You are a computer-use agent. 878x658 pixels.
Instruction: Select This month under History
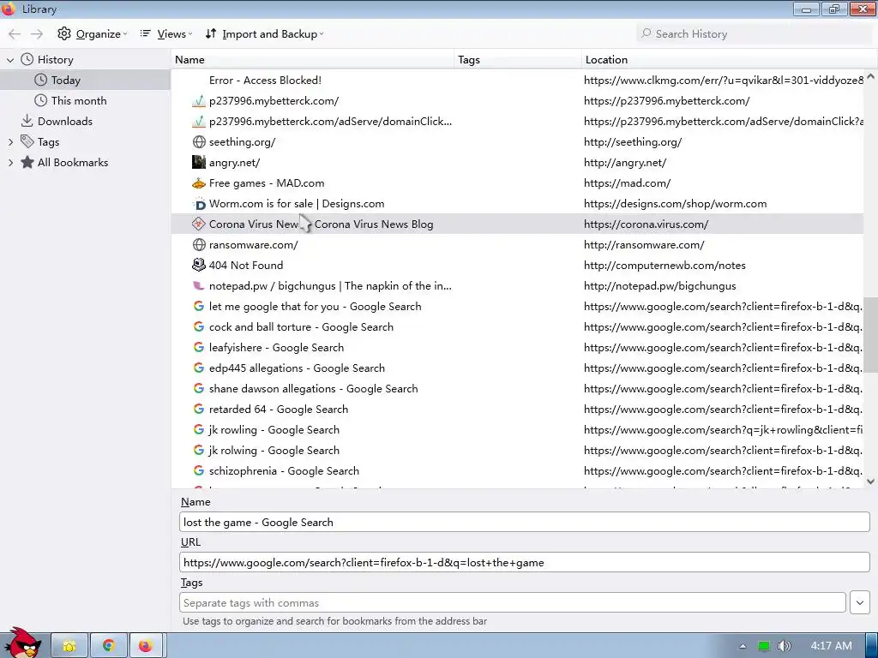(85, 101)
